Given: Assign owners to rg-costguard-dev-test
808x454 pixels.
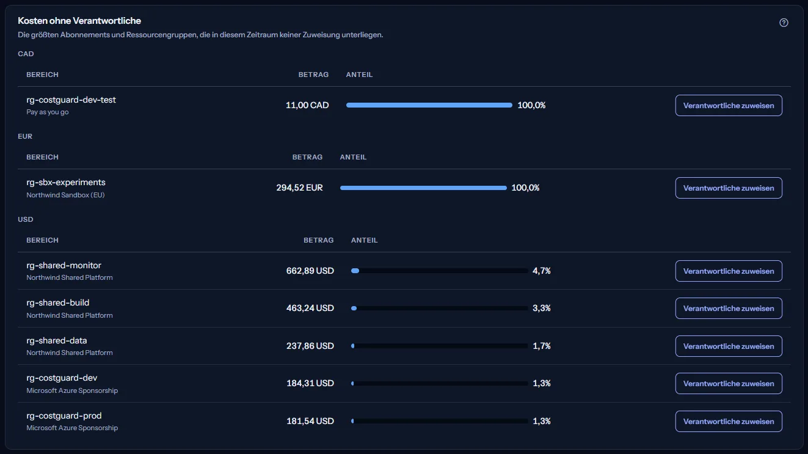Looking at the screenshot, I should (729, 105).
